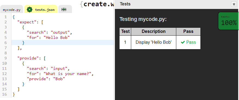Click the green tests 100% badge

coord(228,21)
